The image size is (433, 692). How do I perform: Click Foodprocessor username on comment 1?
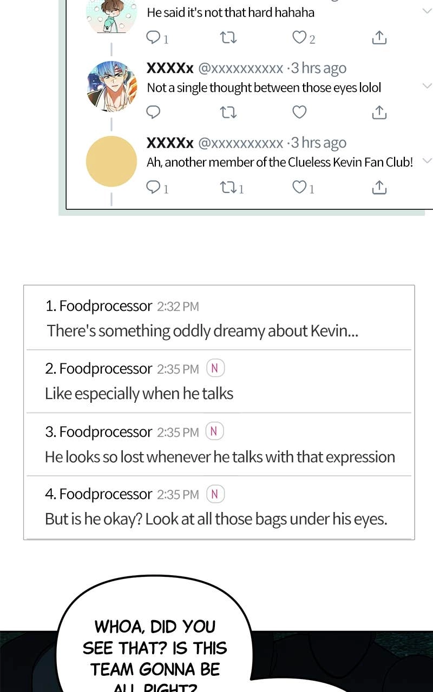pos(106,306)
